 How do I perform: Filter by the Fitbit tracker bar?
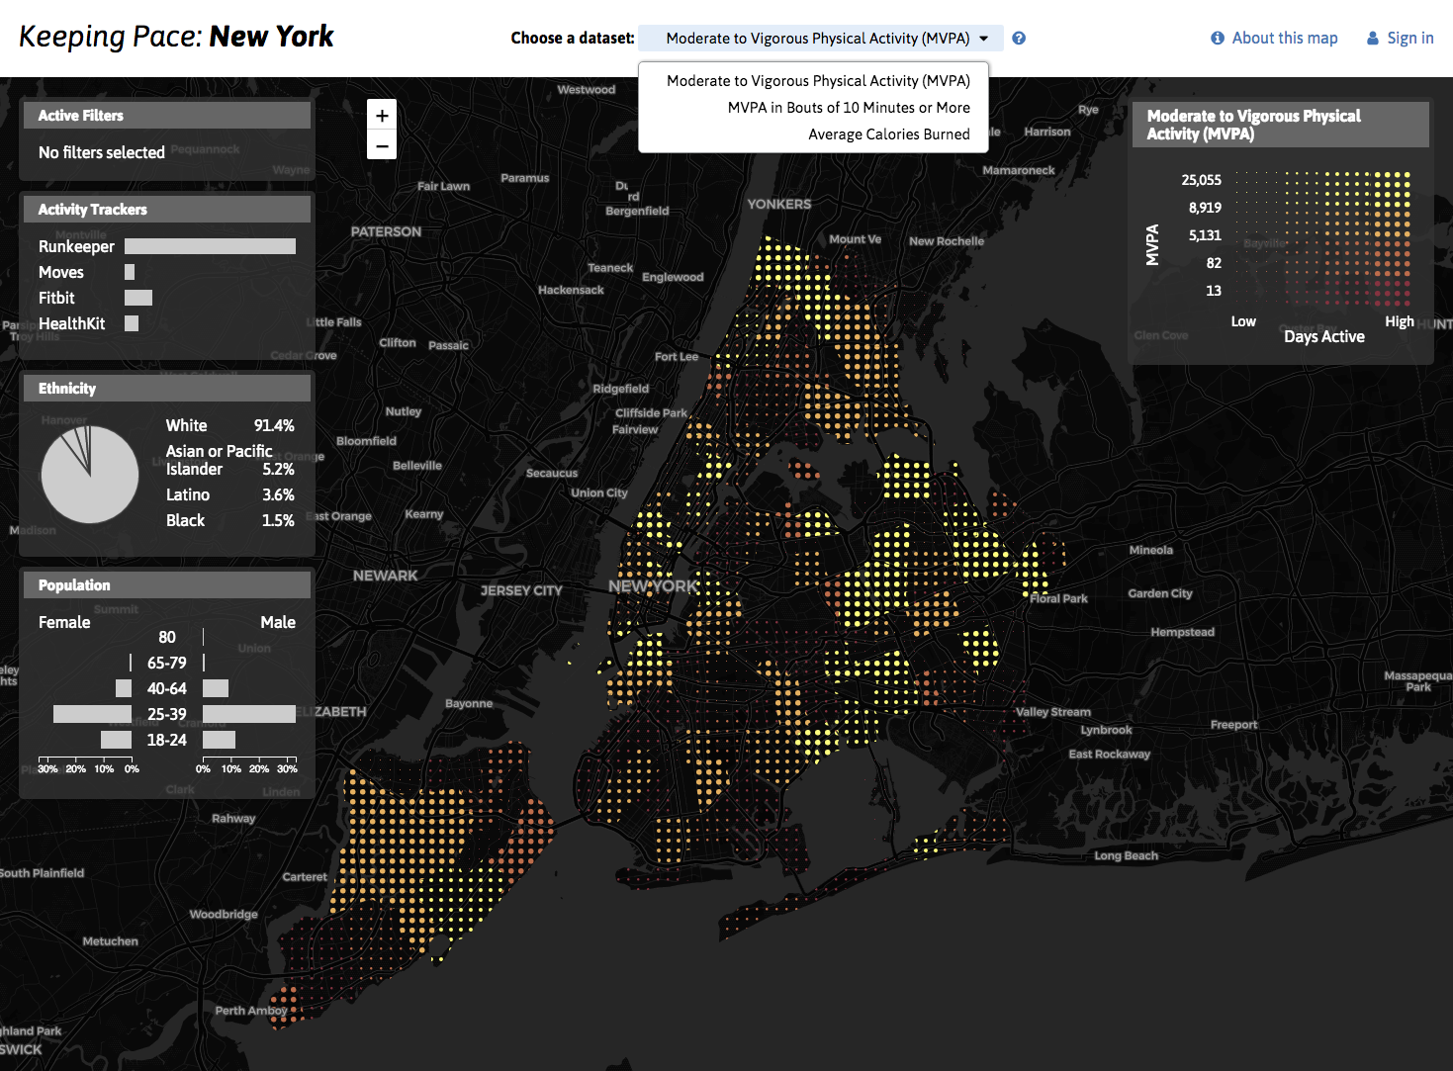coord(138,298)
